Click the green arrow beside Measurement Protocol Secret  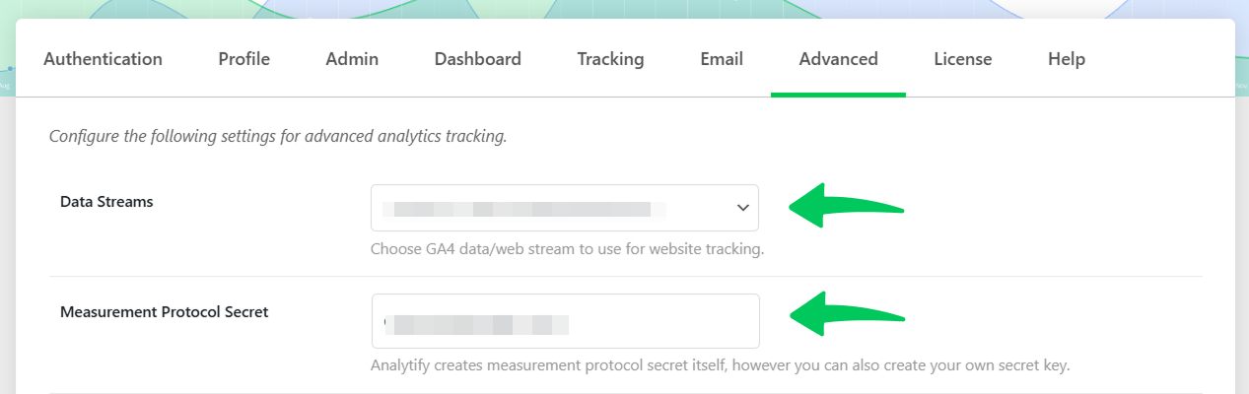848,315
